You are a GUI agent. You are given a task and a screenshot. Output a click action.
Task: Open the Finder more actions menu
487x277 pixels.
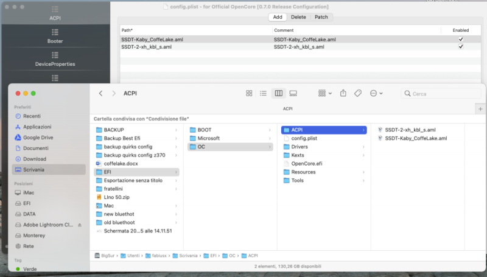pos(376,94)
